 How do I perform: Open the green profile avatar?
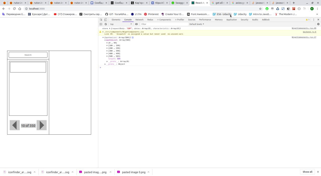(x=312, y=9)
